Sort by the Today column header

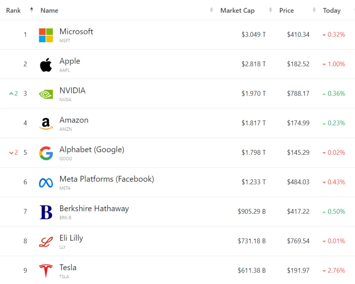pyautogui.click(x=332, y=10)
